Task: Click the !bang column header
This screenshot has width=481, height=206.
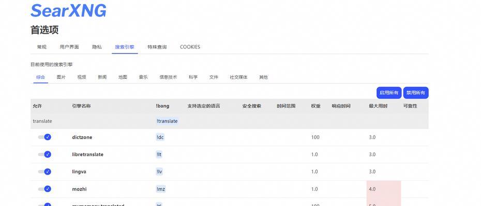Action: 162,106
